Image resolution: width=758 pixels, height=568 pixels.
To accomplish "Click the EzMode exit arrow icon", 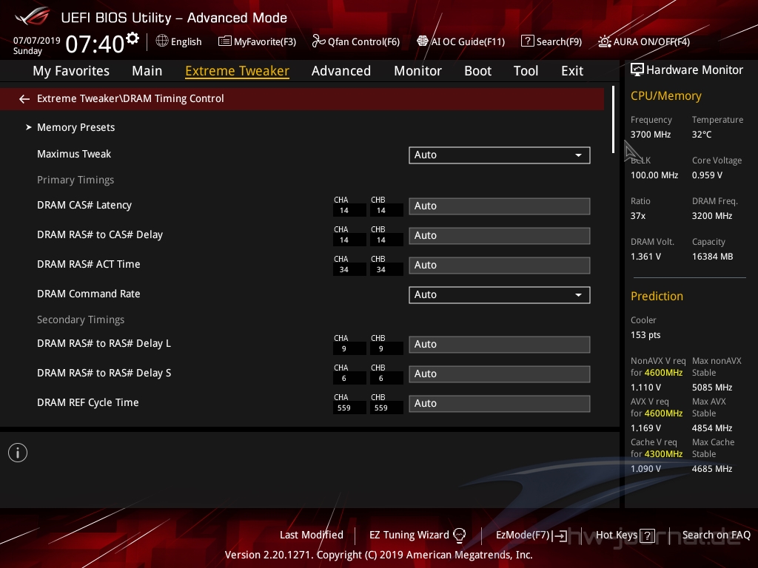I will click(x=560, y=535).
